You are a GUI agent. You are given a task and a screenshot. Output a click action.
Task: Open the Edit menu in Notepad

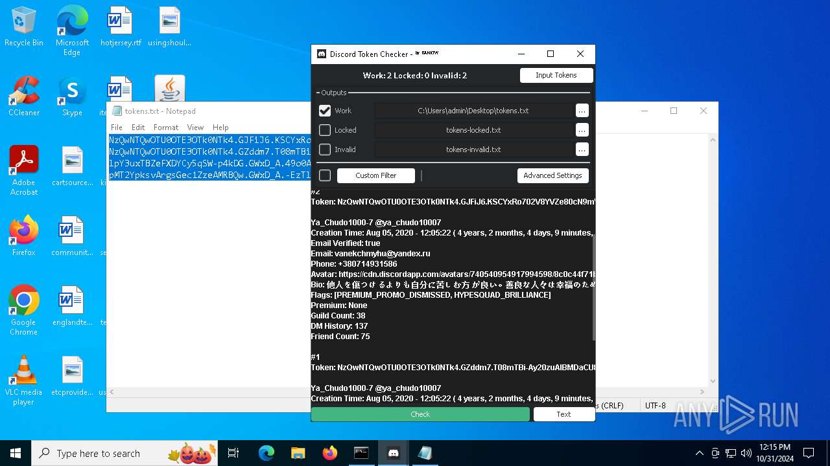coord(138,128)
